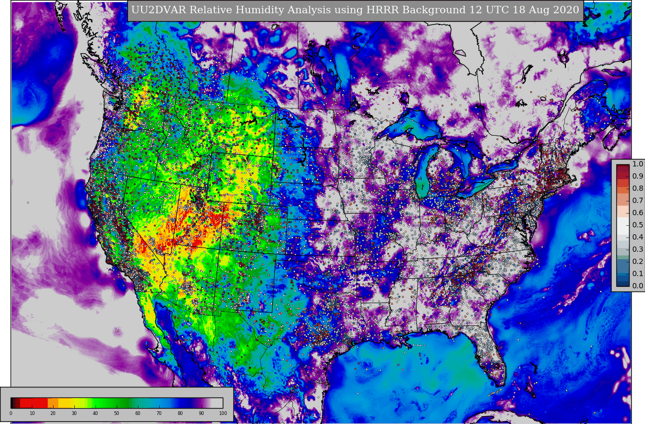Click the "30" tick on humidity colorbar
Screen dimensions: 645x424
[74, 413]
